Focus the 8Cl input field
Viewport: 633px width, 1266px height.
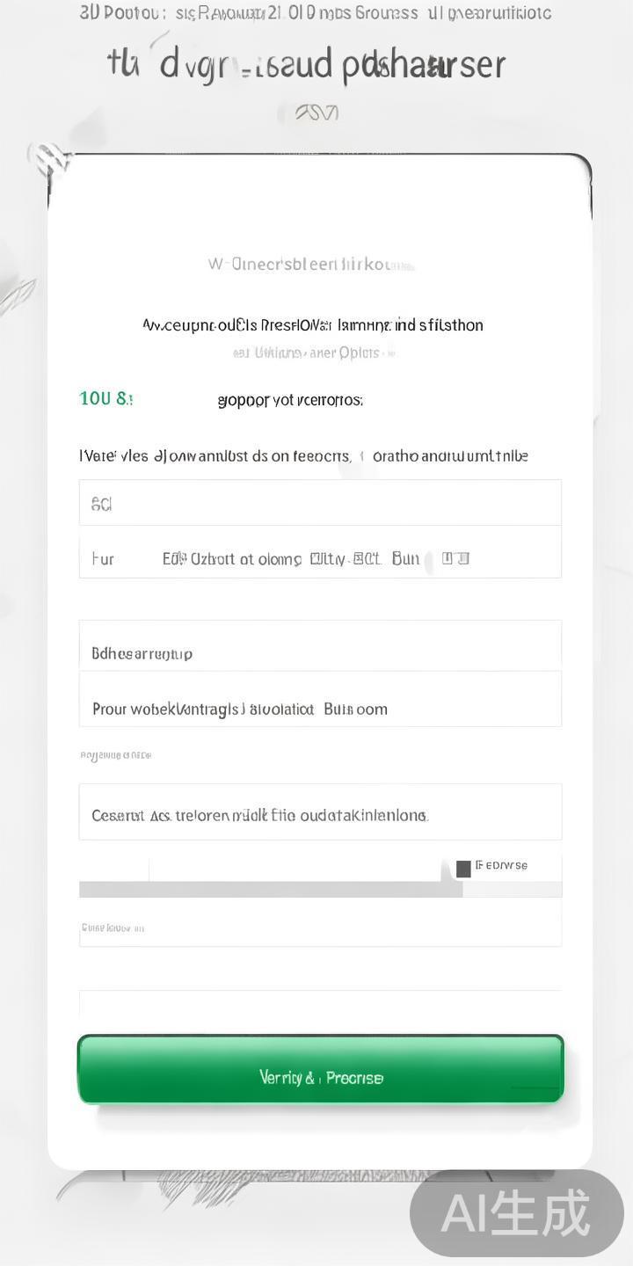[320, 503]
